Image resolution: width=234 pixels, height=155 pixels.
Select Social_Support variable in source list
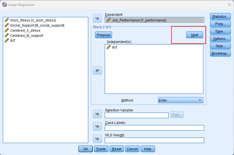[37, 25]
